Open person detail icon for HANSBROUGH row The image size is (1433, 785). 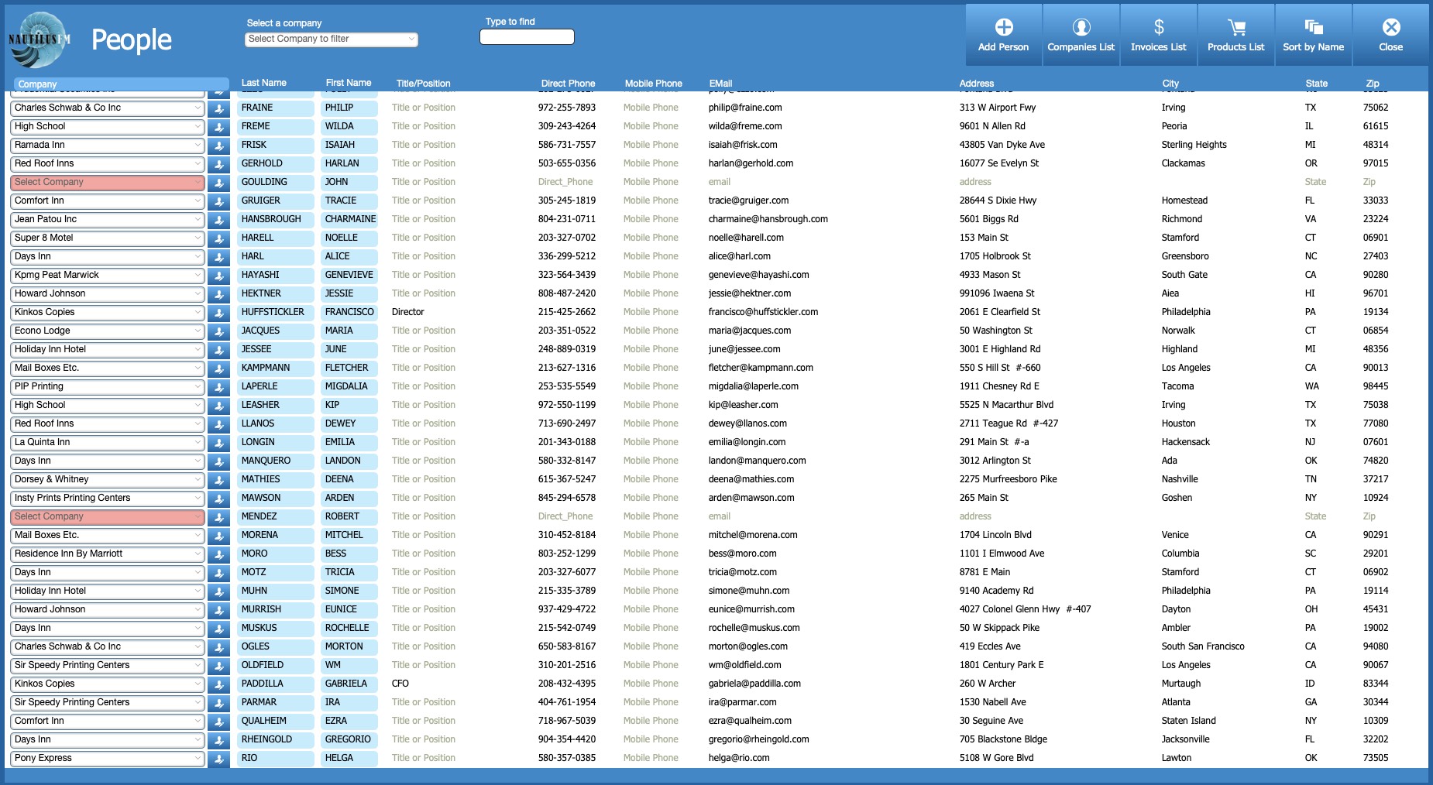pyautogui.click(x=218, y=220)
